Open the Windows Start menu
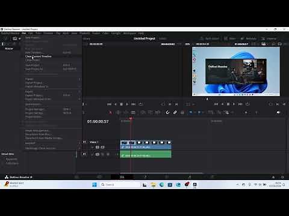 coord(95,185)
